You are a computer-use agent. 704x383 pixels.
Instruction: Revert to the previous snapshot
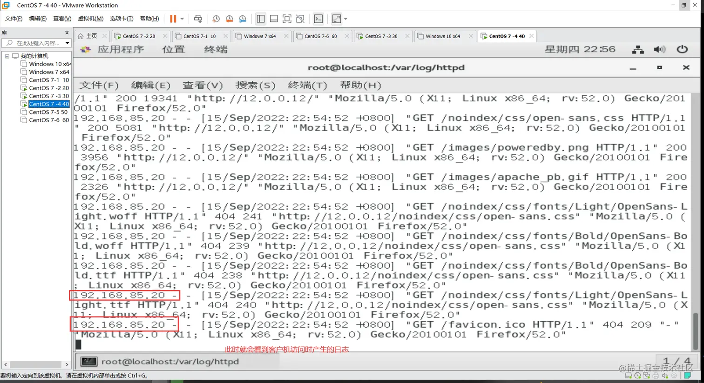(x=229, y=19)
